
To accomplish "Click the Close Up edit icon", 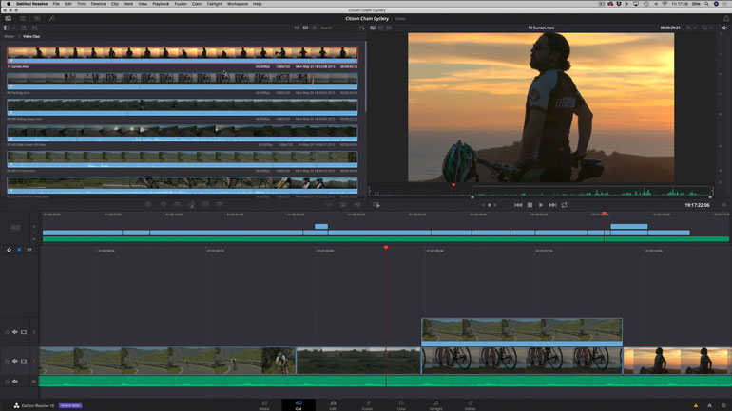I will (x=191, y=205).
